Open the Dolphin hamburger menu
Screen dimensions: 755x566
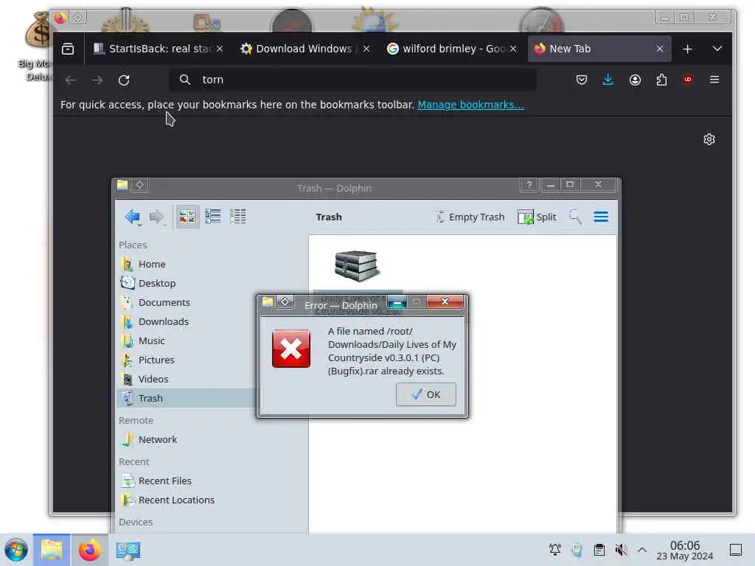point(600,217)
